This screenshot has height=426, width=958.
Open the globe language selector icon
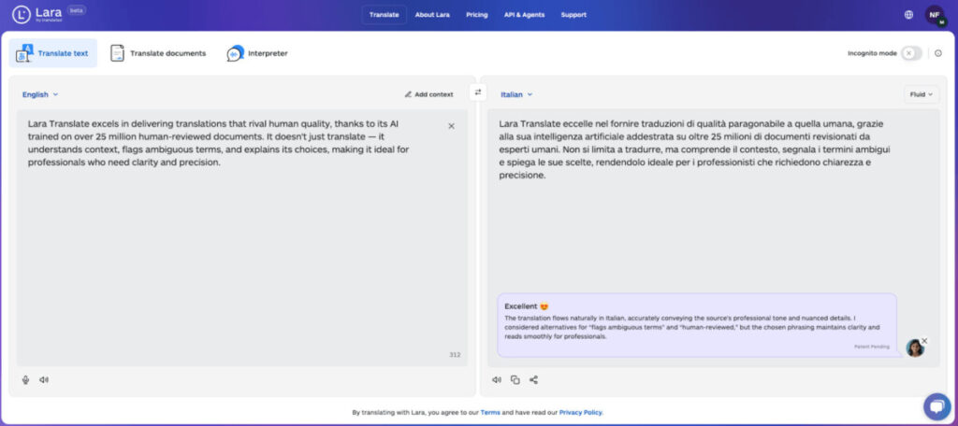908,15
